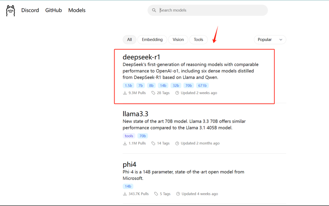Click tag icon beside 14 Tags

coord(153,143)
